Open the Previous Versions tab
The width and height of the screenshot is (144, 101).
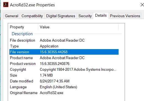point(125,16)
